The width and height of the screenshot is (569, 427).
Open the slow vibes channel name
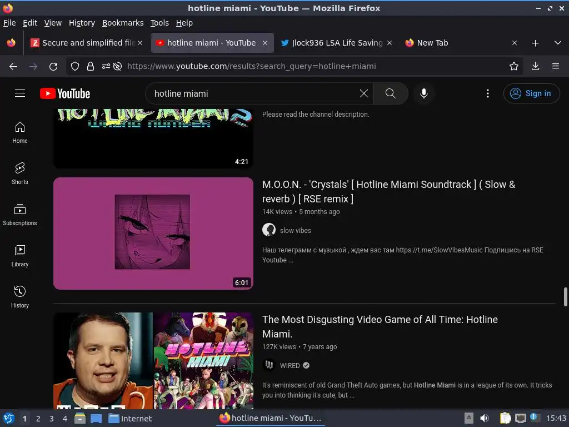[296, 231]
